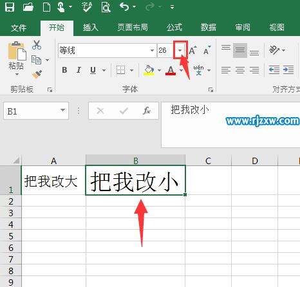Screen dimensions: 300x287
Task: Align text left
Action: 226,70
